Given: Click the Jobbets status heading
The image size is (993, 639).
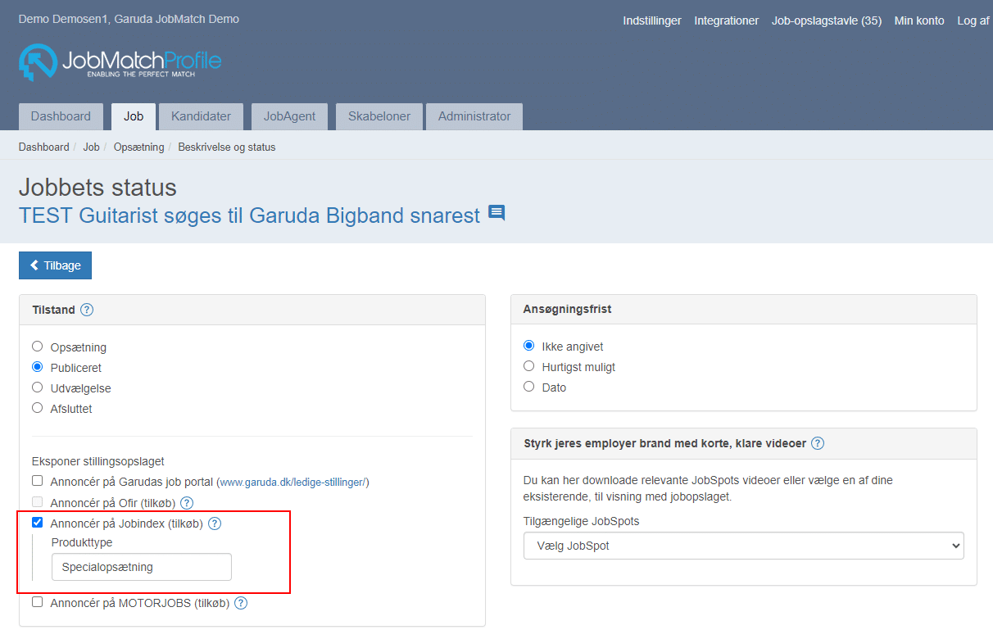Looking at the screenshot, I should pyautogui.click(x=97, y=187).
